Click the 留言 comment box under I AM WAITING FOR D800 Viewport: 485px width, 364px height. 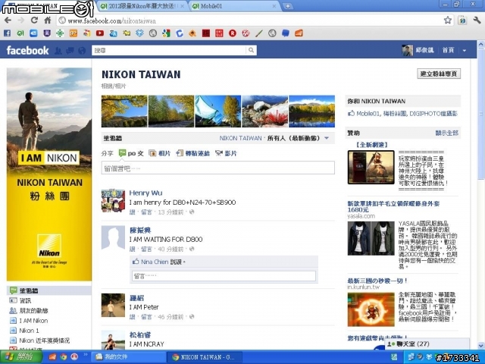[224, 276]
